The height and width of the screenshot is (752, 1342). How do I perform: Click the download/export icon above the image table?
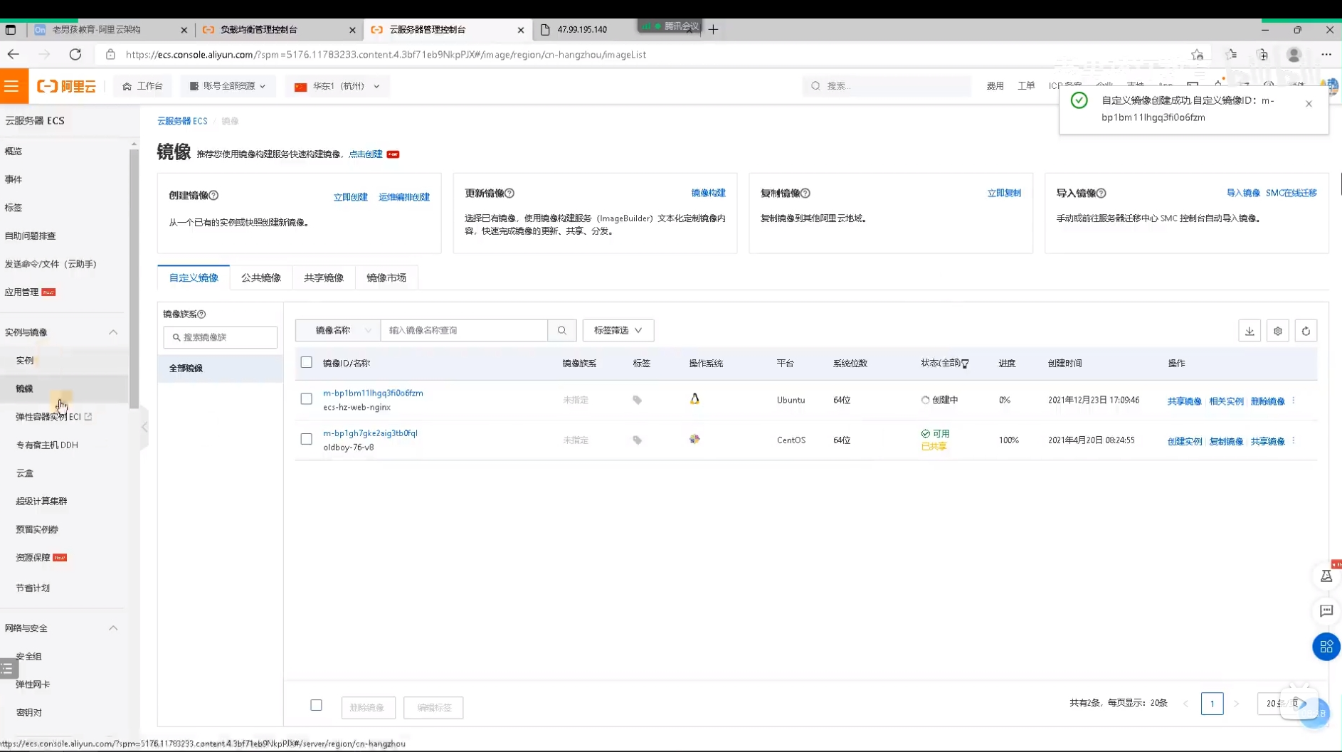pyautogui.click(x=1249, y=331)
